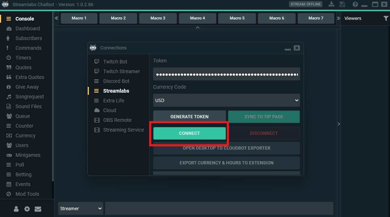
Task: Click Sync To Tip Page button
Action: (264, 117)
